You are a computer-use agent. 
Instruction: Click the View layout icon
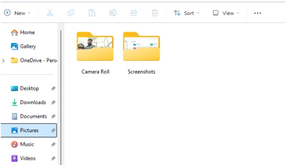[x=215, y=13]
